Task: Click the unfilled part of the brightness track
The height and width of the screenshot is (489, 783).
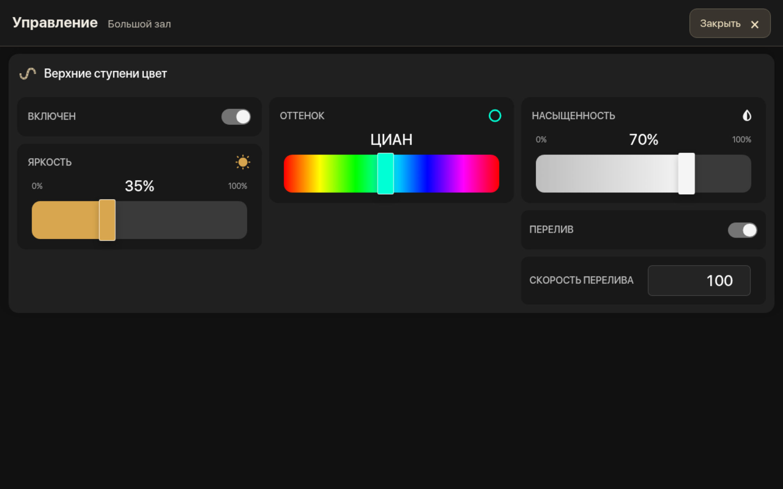Action: coord(181,220)
